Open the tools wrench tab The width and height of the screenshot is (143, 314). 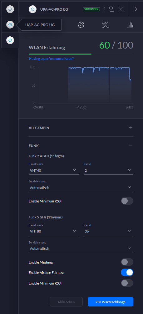click(105, 25)
